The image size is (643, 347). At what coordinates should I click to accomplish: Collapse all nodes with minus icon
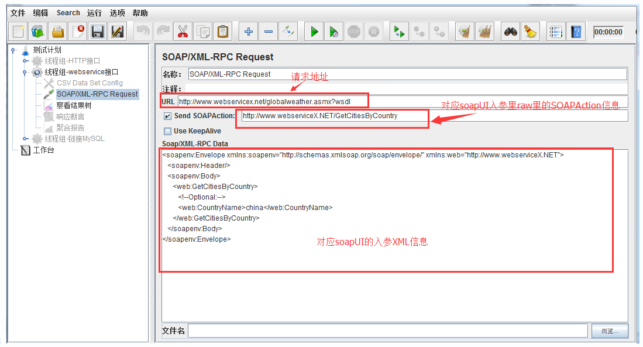pyautogui.click(x=269, y=32)
